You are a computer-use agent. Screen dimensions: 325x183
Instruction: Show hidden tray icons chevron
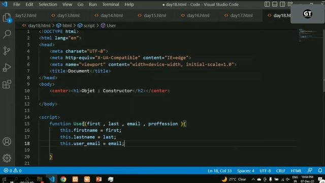[253, 179]
